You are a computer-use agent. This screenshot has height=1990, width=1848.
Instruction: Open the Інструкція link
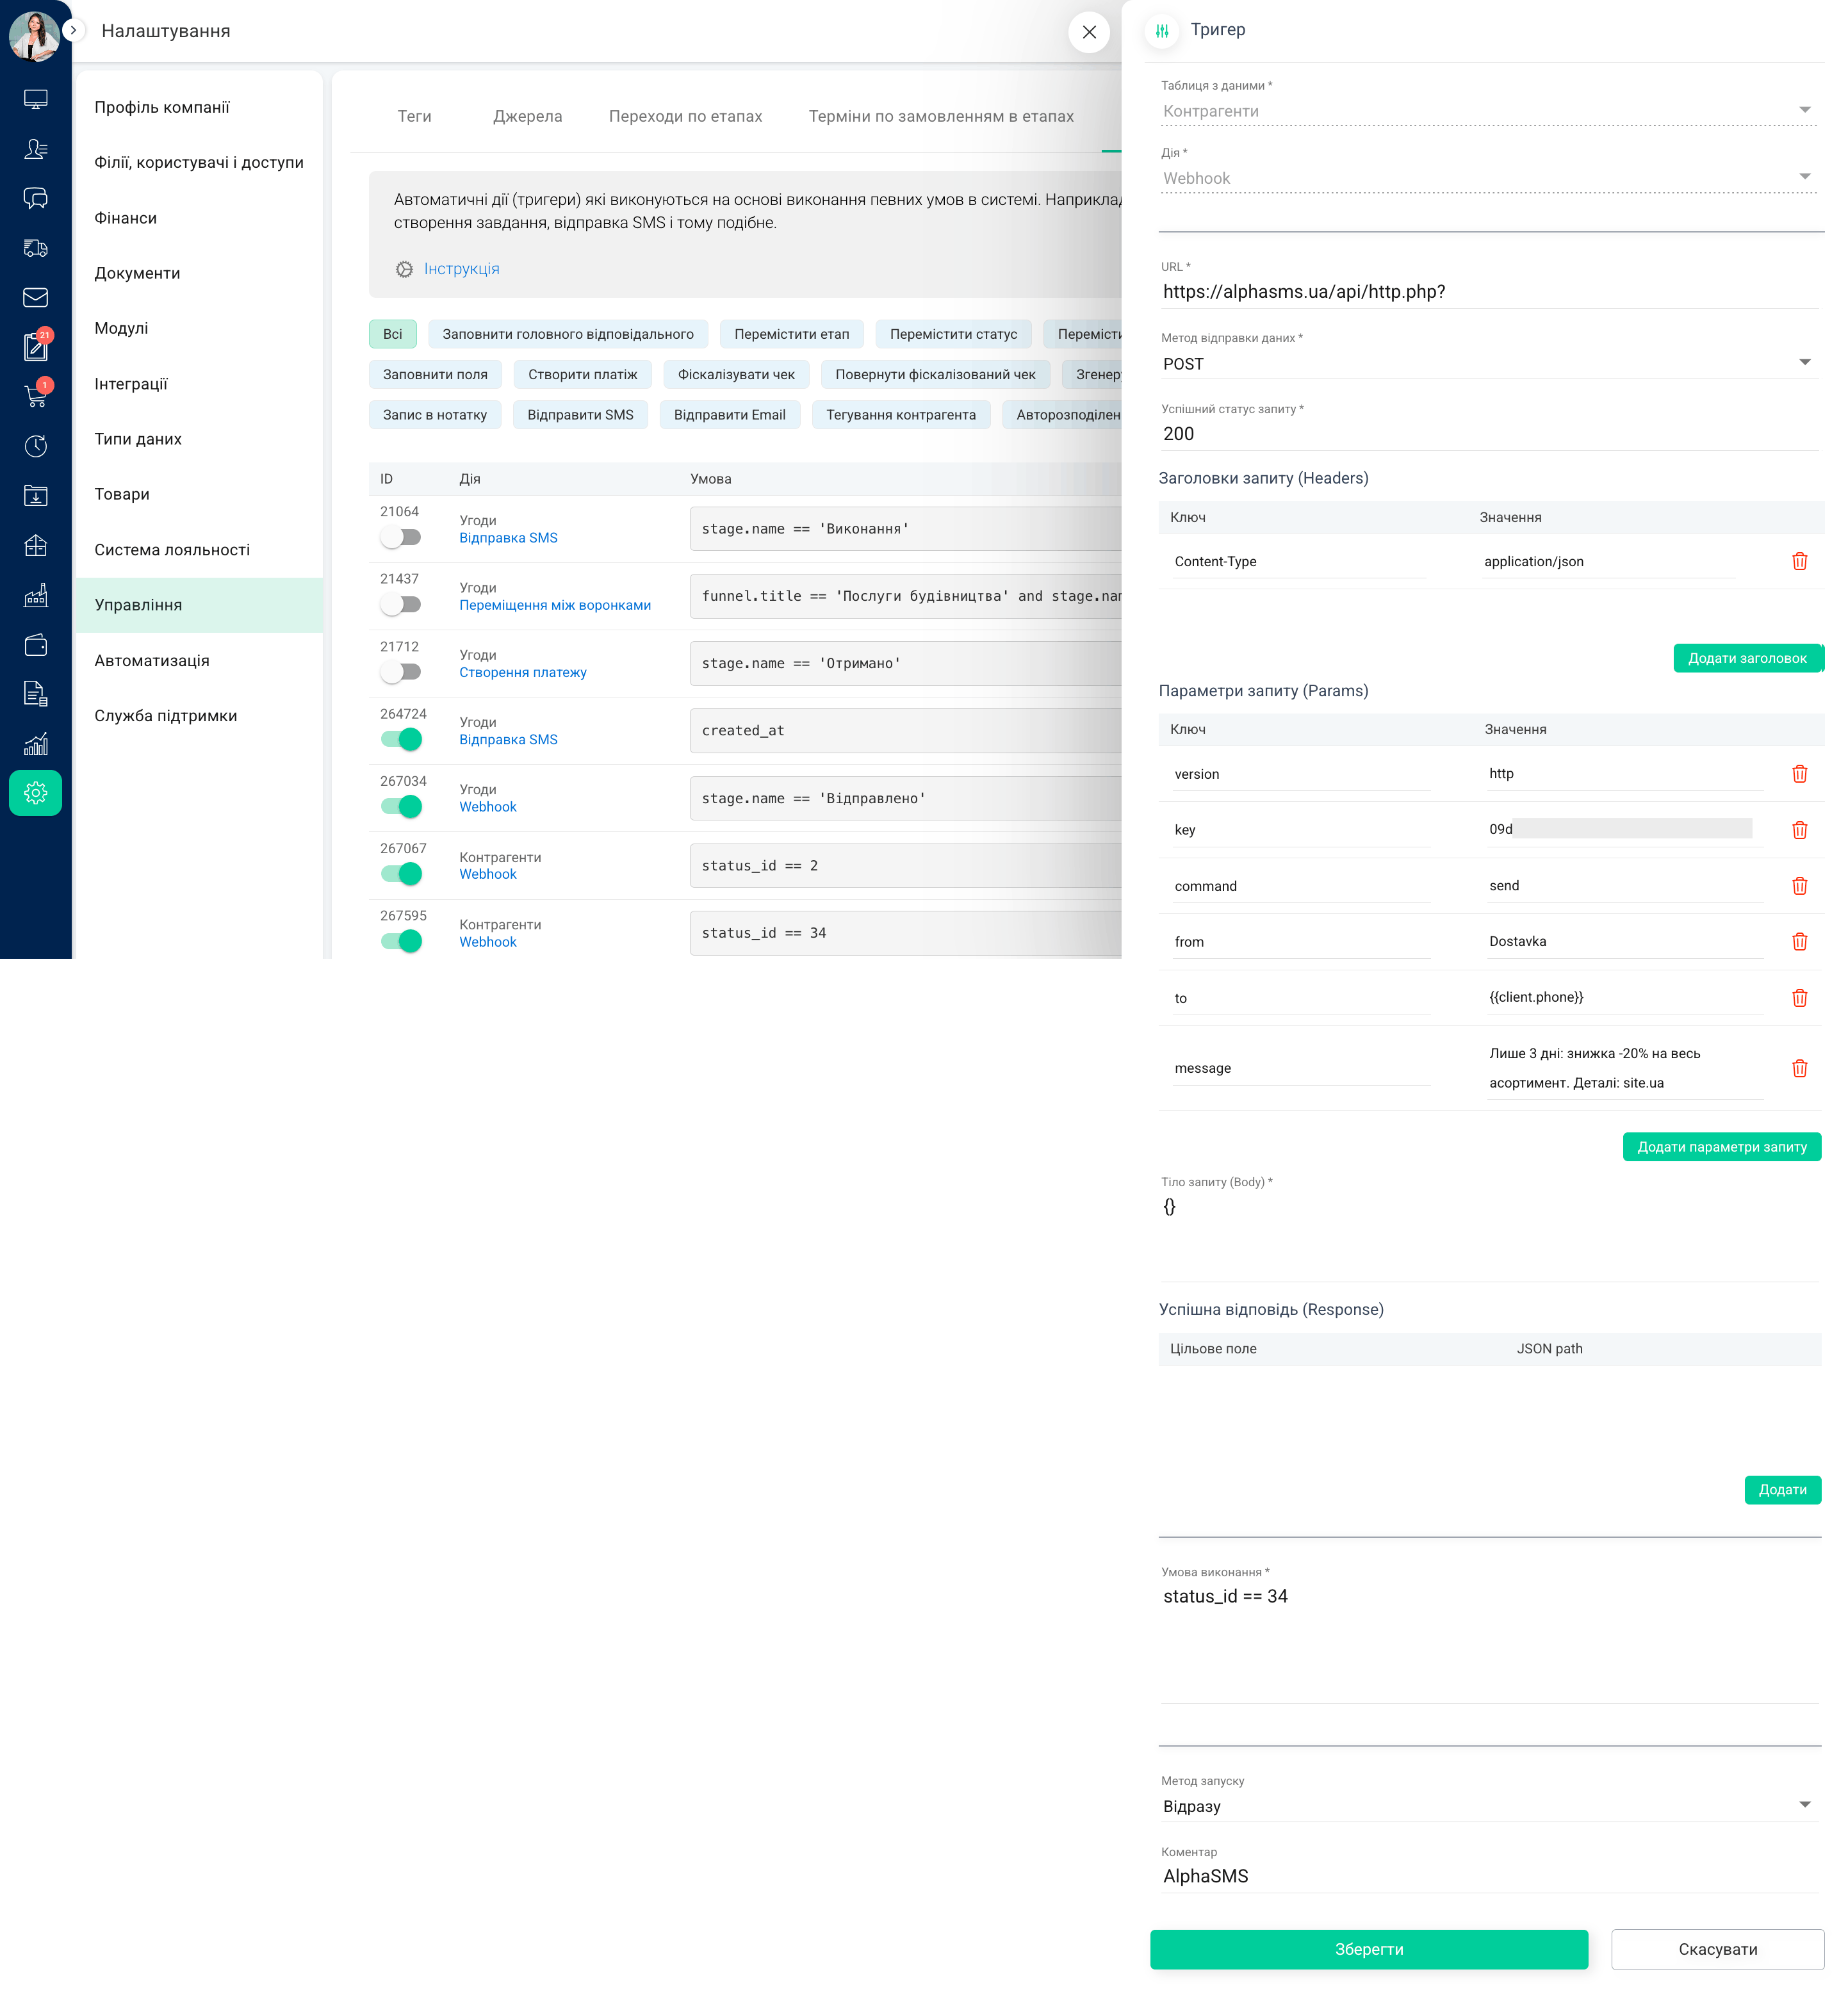[x=461, y=268]
